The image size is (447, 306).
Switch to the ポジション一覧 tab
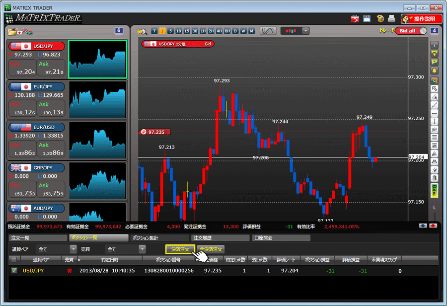coord(99,238)
